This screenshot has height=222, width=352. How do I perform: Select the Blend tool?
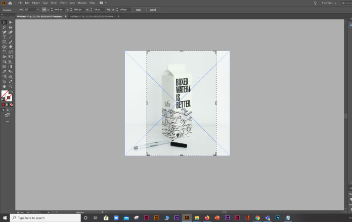pyautogui.click(x=11, y=72)
